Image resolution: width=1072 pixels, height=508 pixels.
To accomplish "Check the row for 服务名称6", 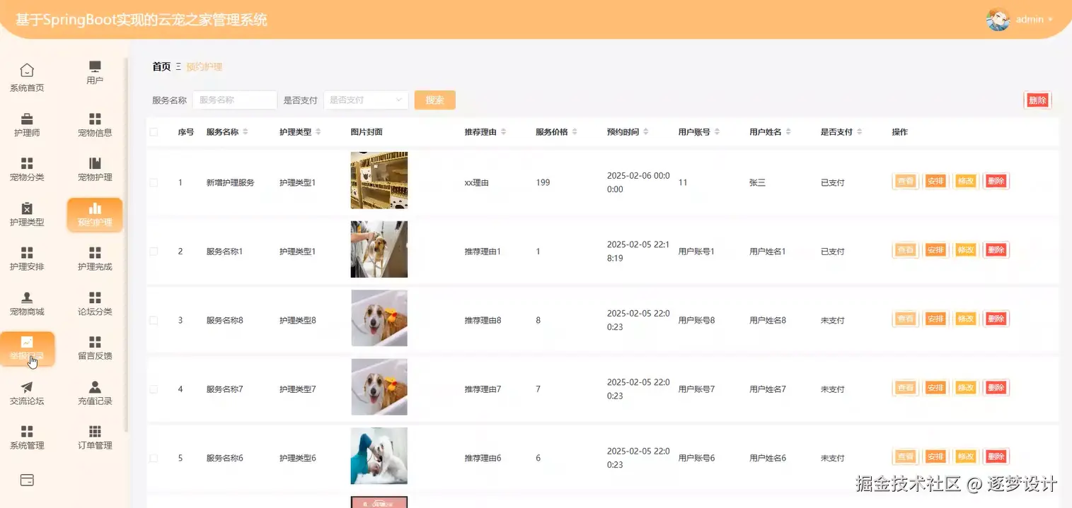I will (154, 458).
